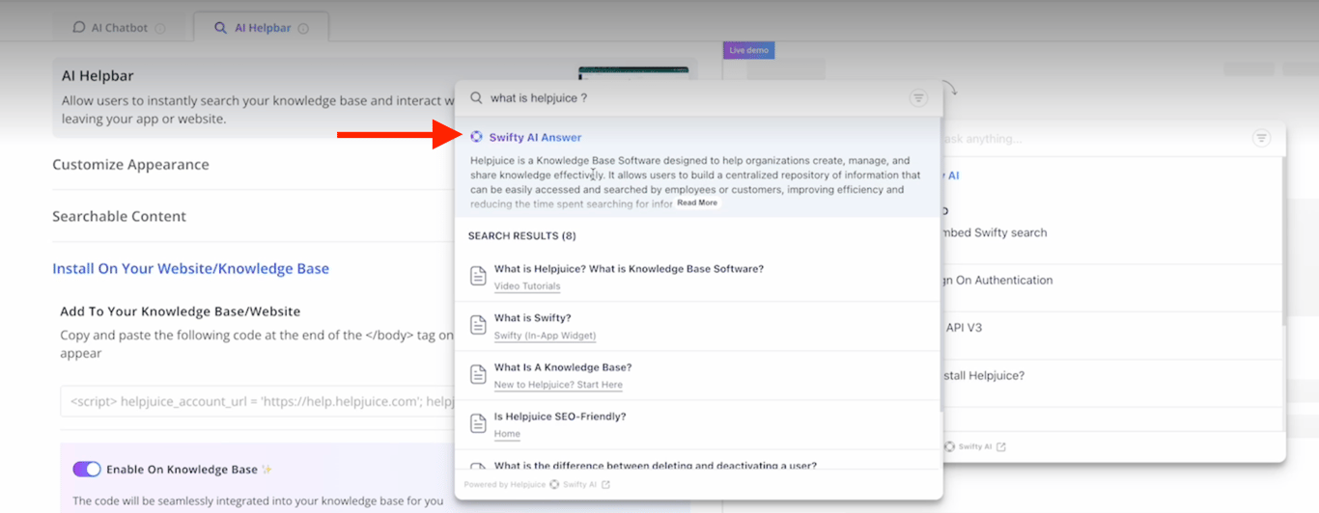
Task: Click the magnifier icon in the helpbar search field
Action: point(476,98)
